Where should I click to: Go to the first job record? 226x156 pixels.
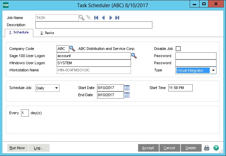[96, 18]
